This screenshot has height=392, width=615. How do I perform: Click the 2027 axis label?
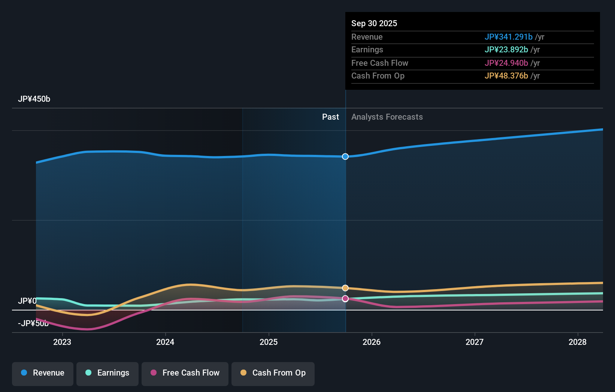(x=475, y=342)
